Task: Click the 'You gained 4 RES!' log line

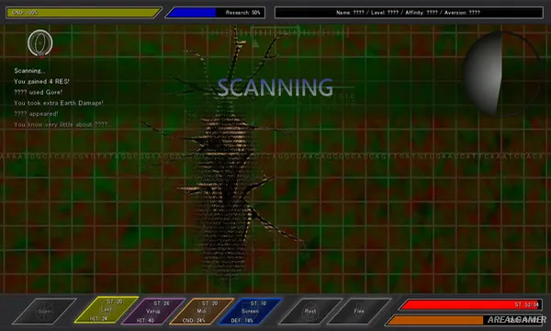Action: [42, 81]
